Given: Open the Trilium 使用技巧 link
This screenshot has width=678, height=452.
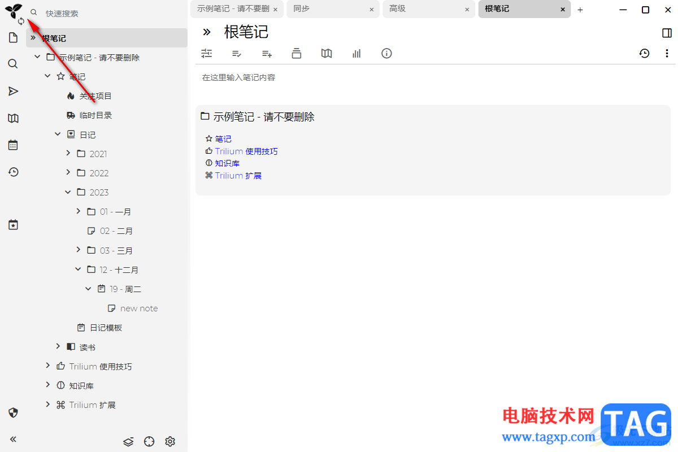Looking at the screenshot, I should [246, 151].
